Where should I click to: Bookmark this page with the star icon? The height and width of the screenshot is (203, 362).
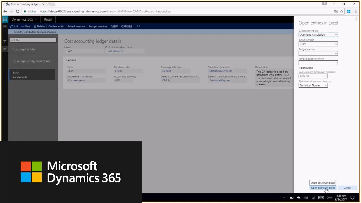coord(342,11)
